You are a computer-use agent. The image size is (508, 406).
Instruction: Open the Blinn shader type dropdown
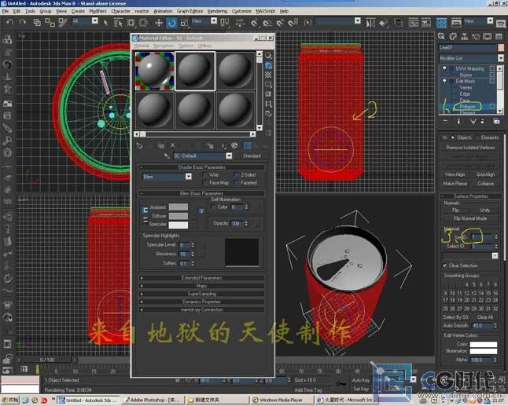tap(189, 177)
